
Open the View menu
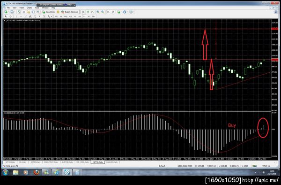tap(15, 8)
